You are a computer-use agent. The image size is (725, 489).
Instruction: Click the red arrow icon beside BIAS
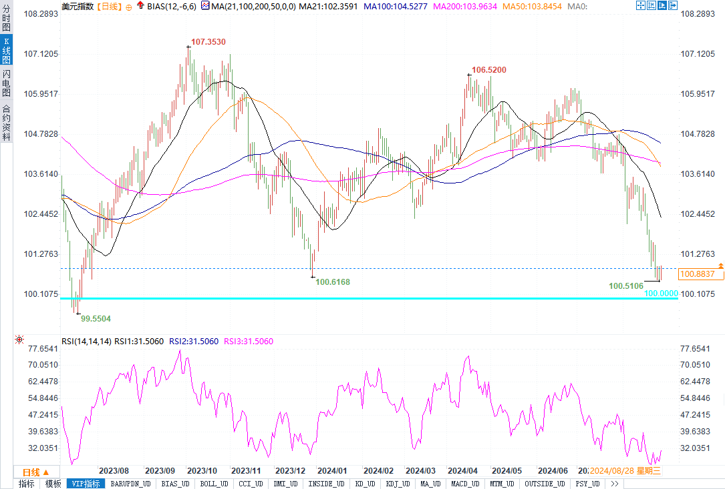[x=140, y=5]
